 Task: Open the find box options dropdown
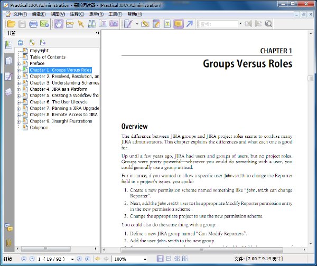pyautogui.click(x=240, y=23)
